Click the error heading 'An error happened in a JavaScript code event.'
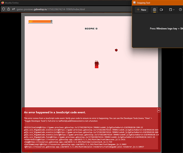 pyautogui.click(x=55, y=112)
